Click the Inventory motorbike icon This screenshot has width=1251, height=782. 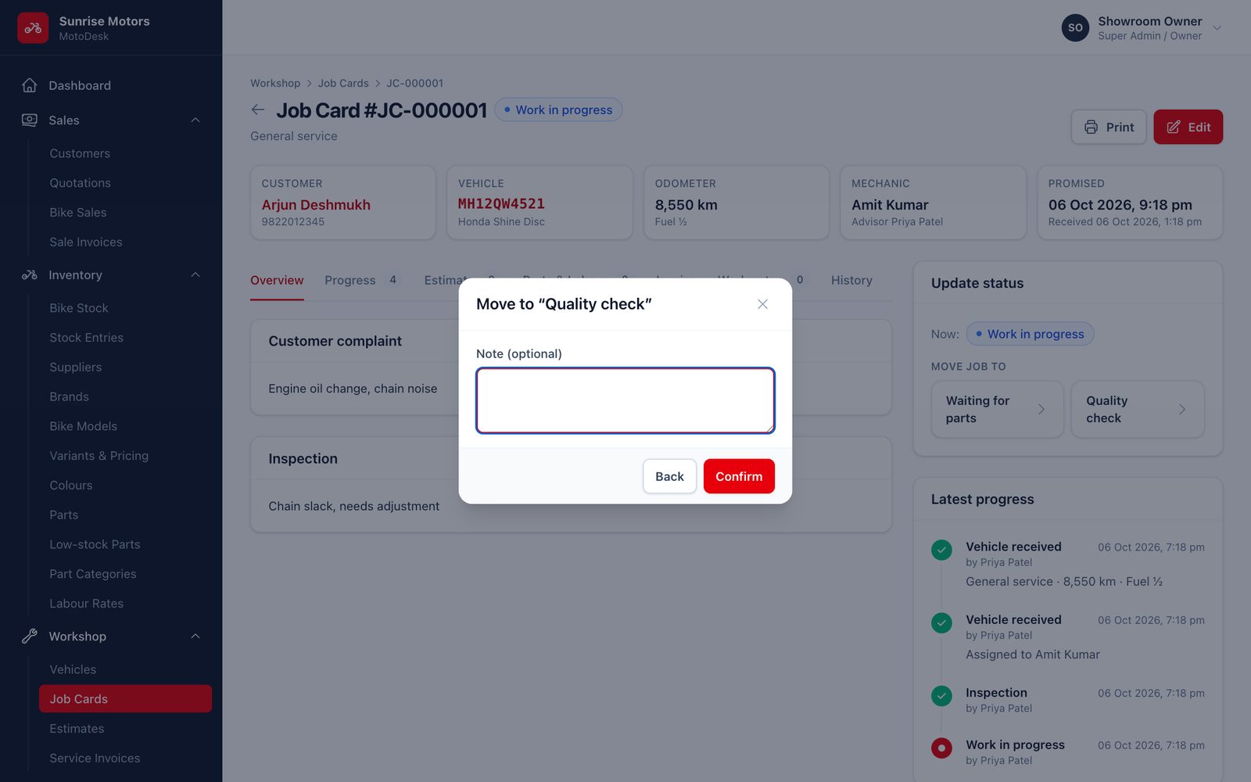[30, 275]
